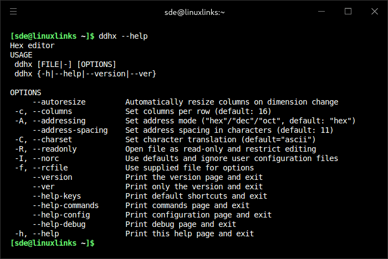Click the --addressing option text
This screenshot has width=388, height=259.
(x=59, y=121)
